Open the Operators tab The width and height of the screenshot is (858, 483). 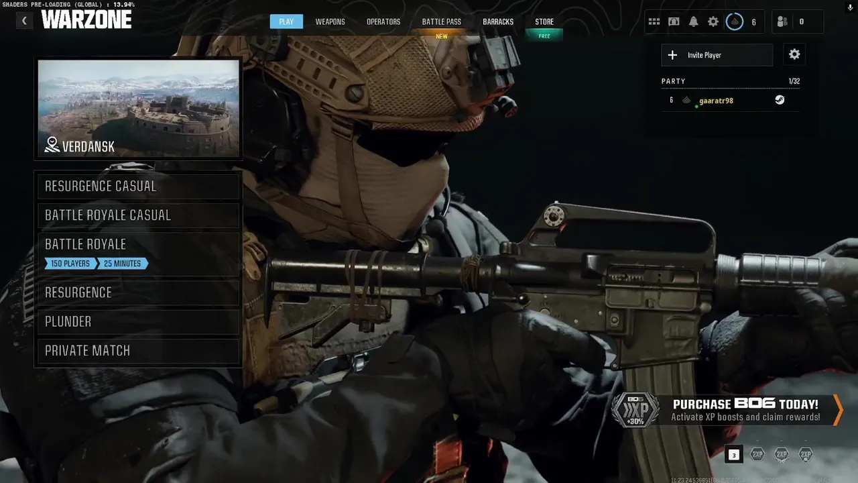(x=383, y=21)
